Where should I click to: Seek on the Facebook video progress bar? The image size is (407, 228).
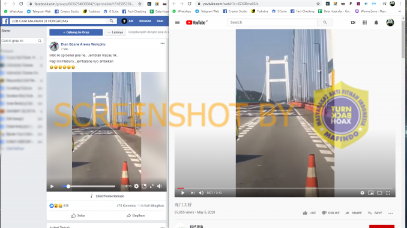click(89, 186)
